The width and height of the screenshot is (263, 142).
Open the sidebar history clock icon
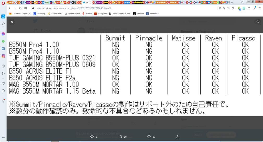[x=3, y=91]
